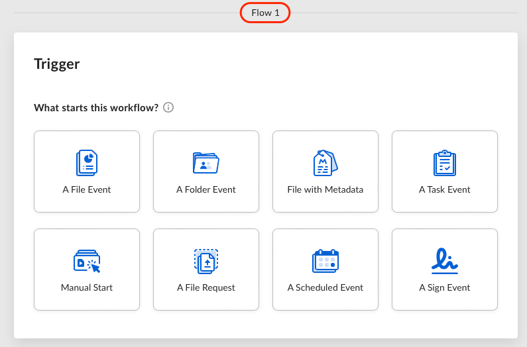
Task: Select the 'Manual Start' label
Action: 87,287
